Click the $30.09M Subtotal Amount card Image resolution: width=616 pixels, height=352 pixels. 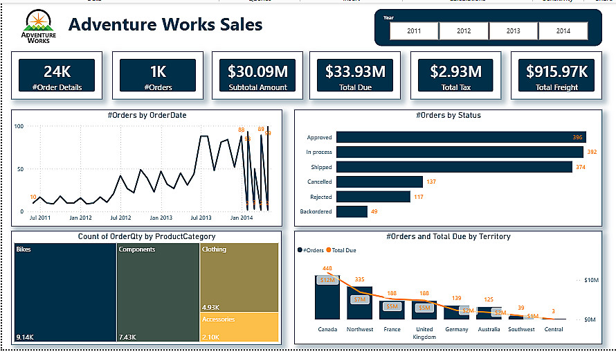(x=257, y=76)
